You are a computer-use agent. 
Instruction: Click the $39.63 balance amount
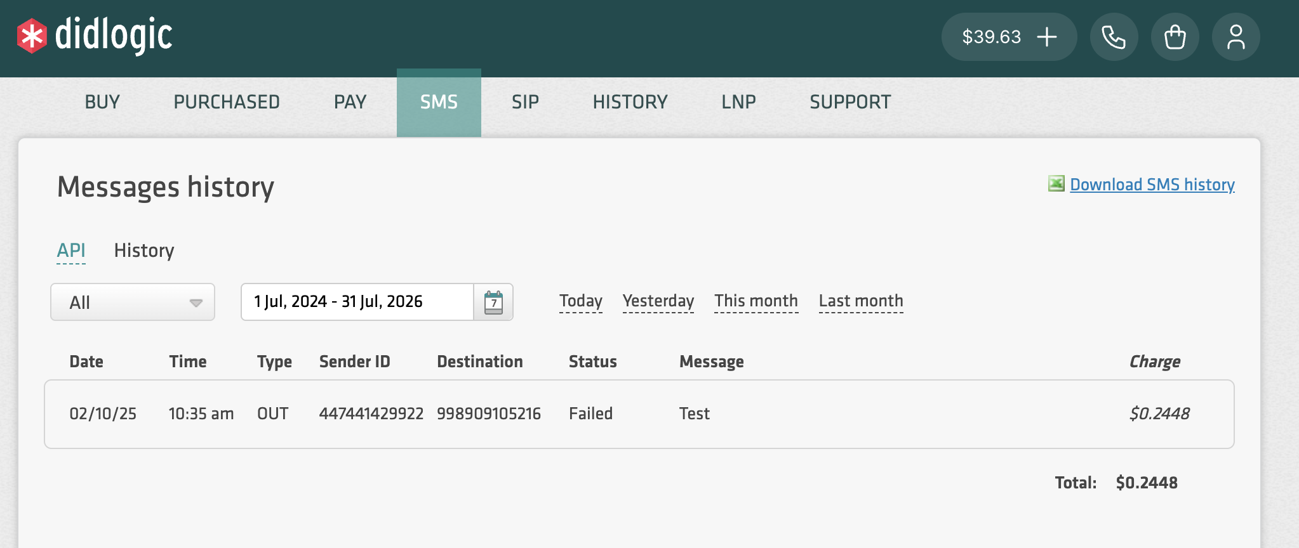tap(991, 37)
